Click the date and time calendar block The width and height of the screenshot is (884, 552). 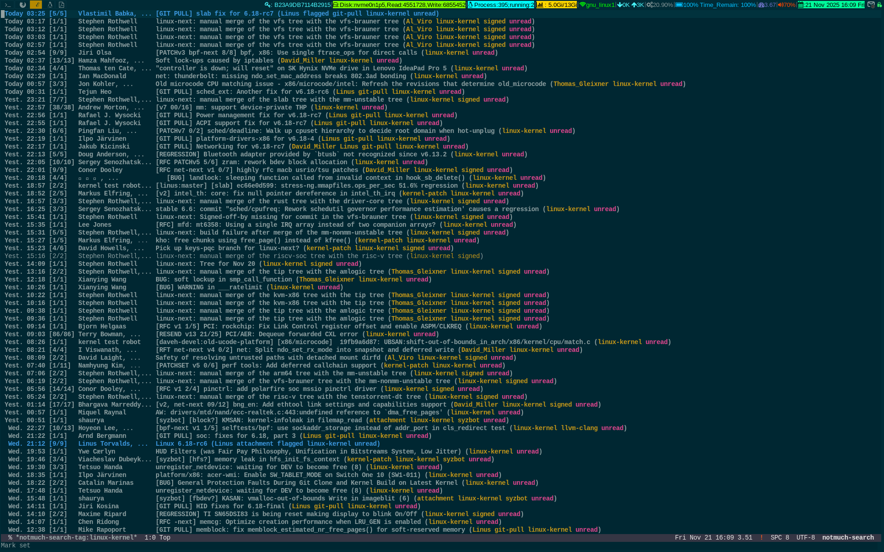[x=831, y=5]
